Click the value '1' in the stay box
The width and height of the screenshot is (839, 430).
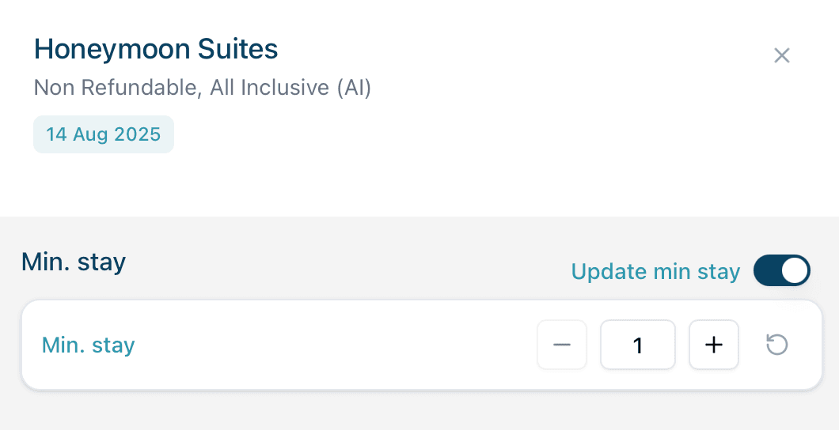[x=638, y=345]
